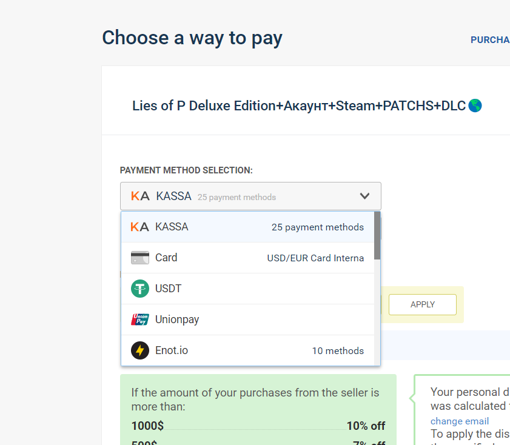
Task: Choose the "USDT" payment option label
Action: (168, 289)
